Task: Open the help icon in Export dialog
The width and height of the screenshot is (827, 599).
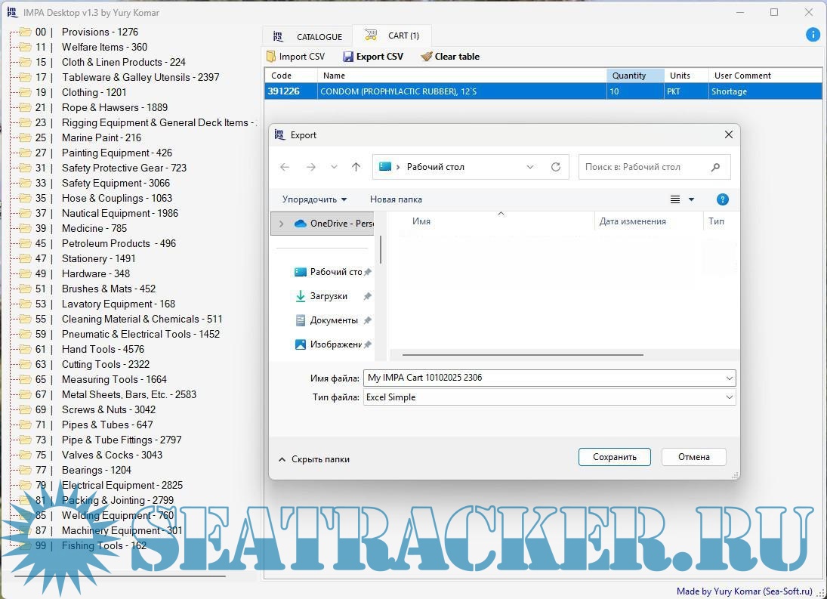Action: [x=722, y=199]
